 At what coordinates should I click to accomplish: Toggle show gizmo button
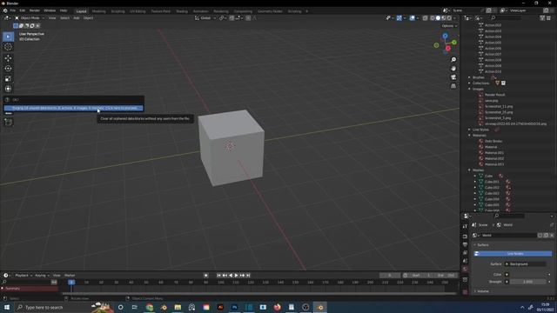(399, 17)
